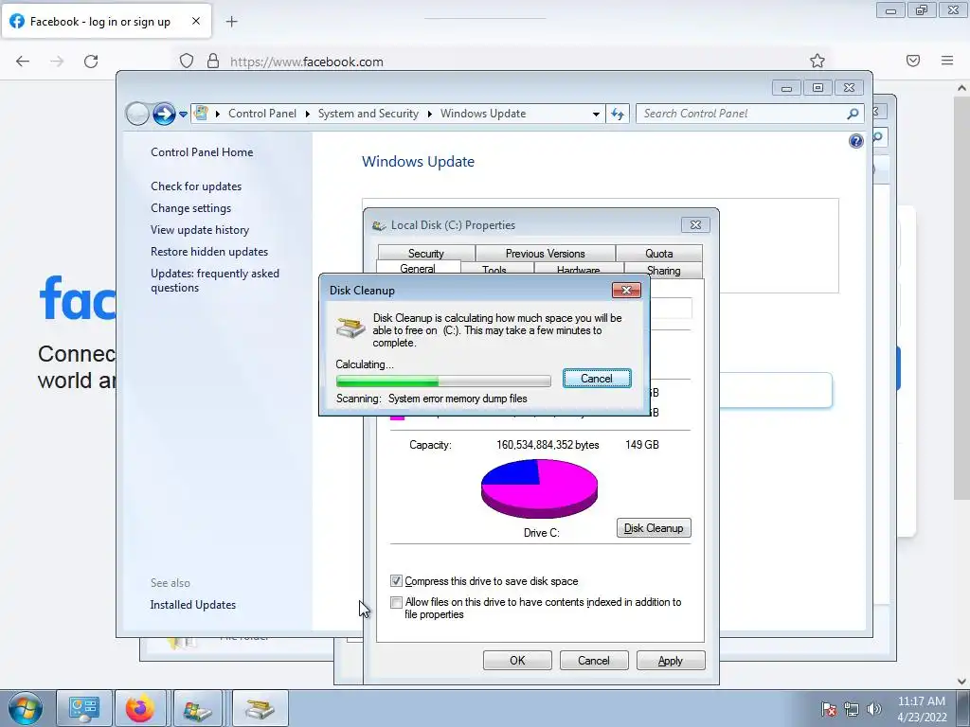Toggle Compress this drive checkbox
This screenshot has height=727, width=970.
click(396, 581)
